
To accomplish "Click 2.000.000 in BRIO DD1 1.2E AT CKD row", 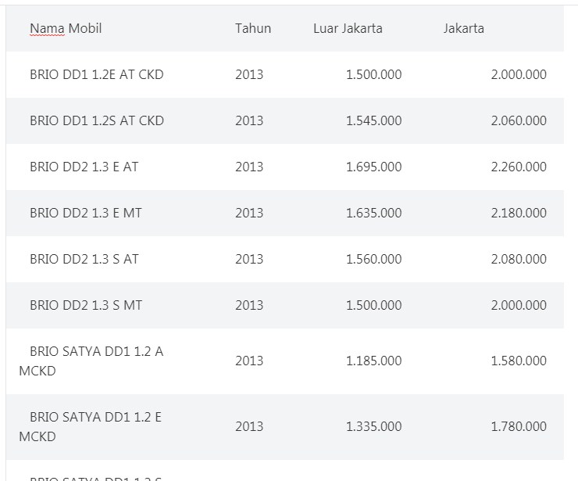I will (x=519, y=74).
